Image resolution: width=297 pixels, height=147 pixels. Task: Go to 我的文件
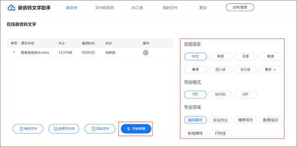pos(170,8)
